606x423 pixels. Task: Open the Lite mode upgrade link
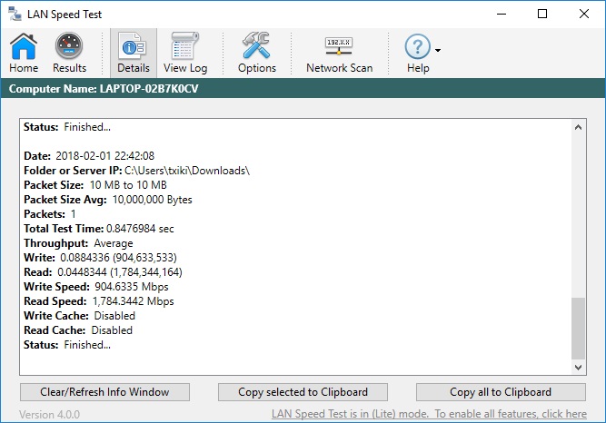pos(429,414)
